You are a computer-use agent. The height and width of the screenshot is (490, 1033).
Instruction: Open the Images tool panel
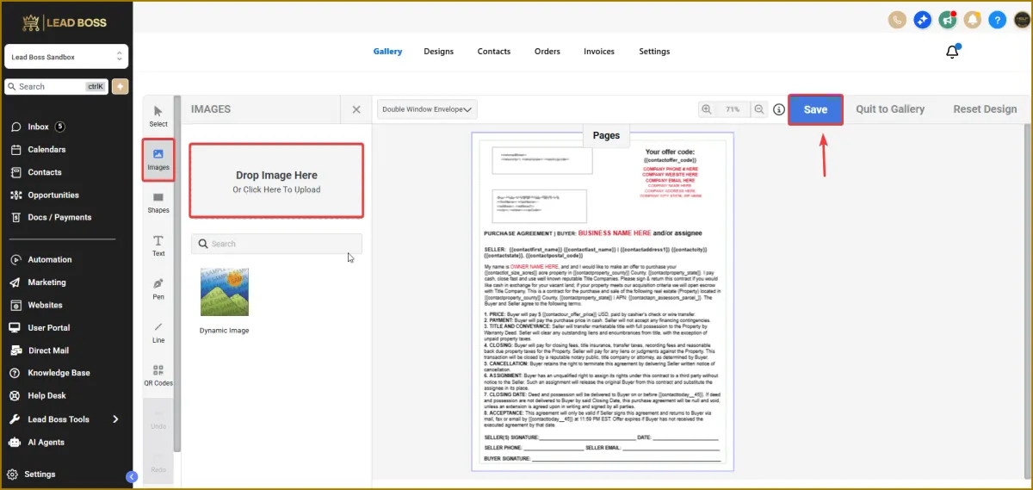coord(158,159)
